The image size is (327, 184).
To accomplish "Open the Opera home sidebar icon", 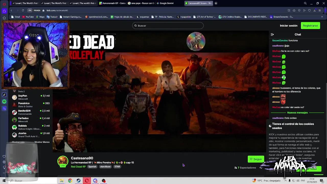I will click(x=4, y=11).
